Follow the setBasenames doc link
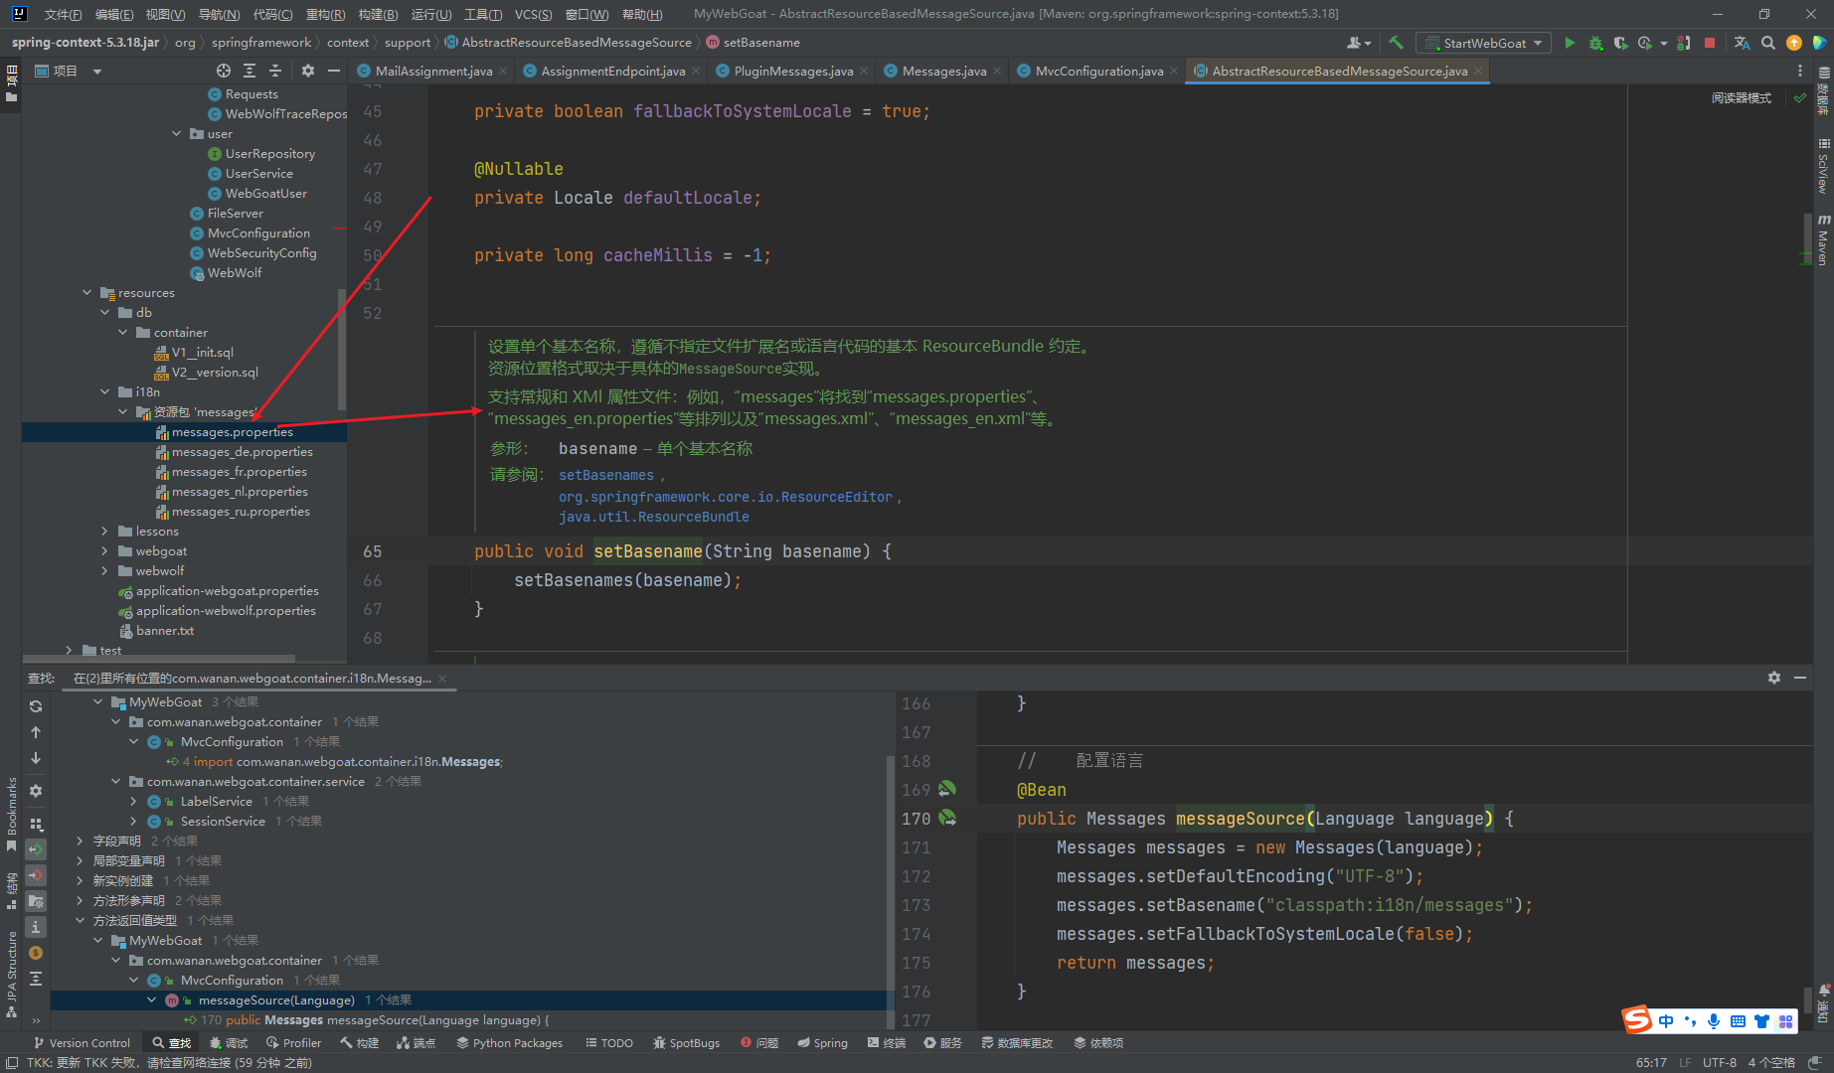This screenshot has height=1073, width=1834. click(606, 475)
